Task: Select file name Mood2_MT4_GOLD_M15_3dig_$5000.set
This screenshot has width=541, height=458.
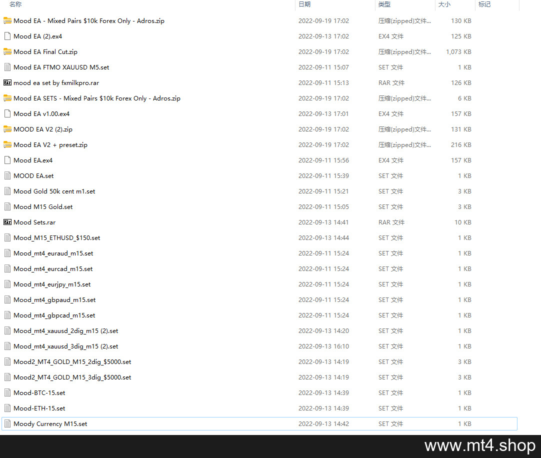Action: pyautogui.click(x=72, y=377)
